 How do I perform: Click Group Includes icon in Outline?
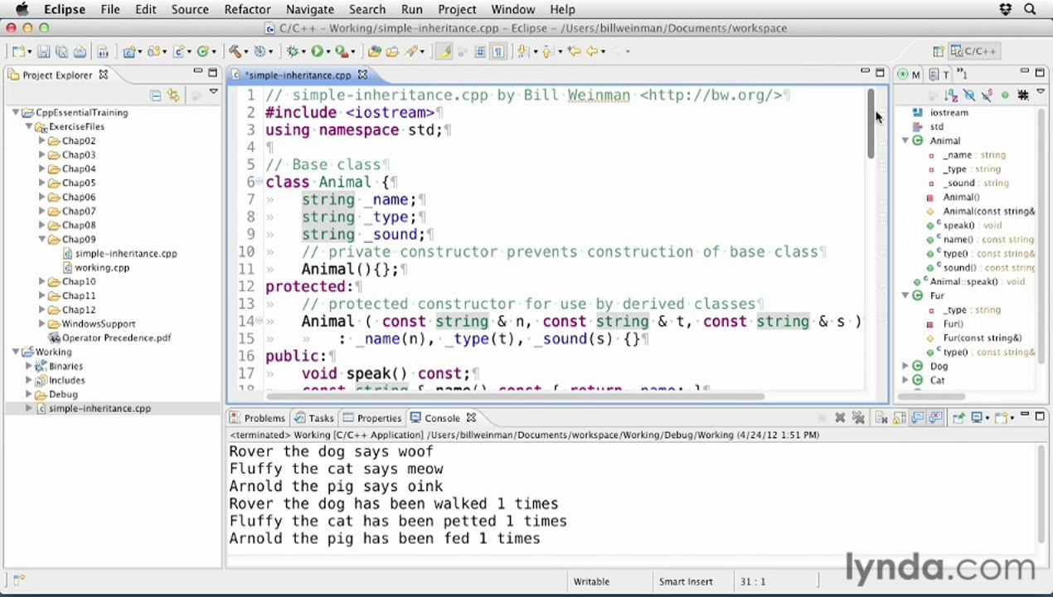(1023, 95)
